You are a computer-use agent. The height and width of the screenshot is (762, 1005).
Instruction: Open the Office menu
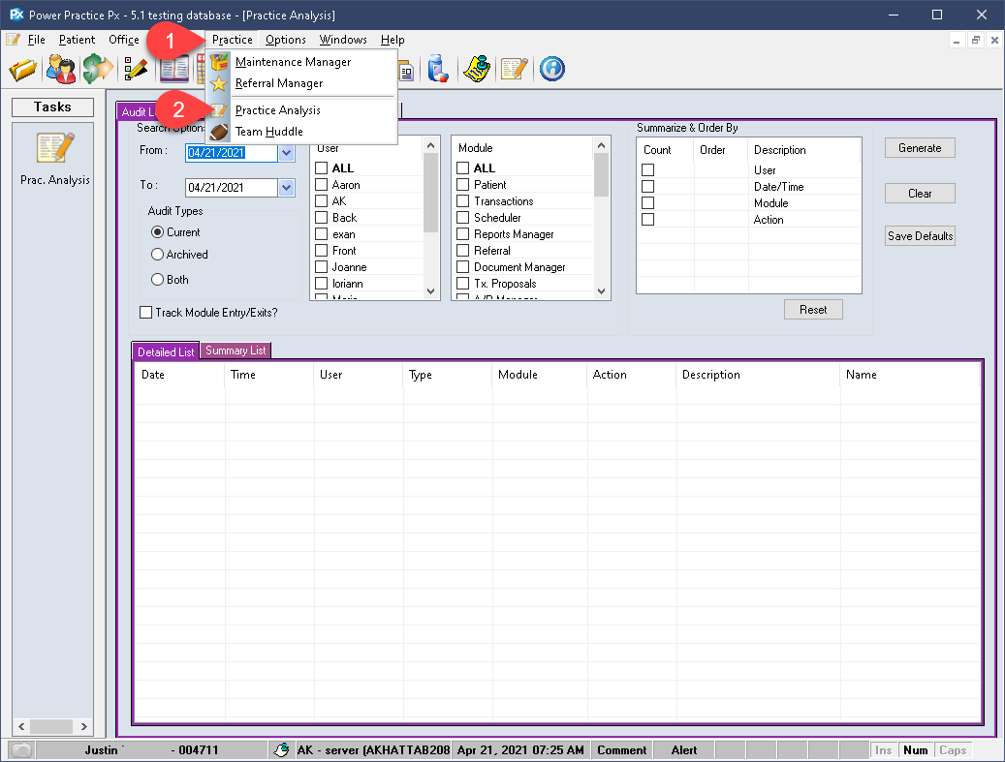point(124,40)
